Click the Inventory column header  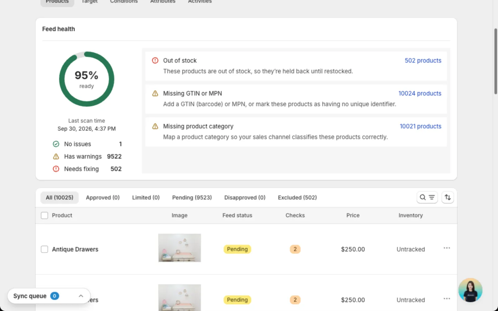coord(411,215)
